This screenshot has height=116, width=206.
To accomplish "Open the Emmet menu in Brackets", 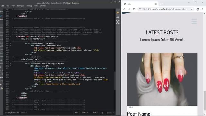I will tap(43, 6).
